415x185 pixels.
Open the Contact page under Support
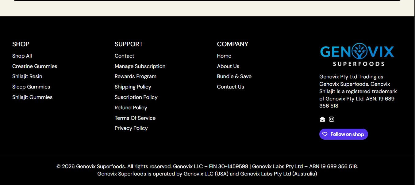tap(124, 56)
